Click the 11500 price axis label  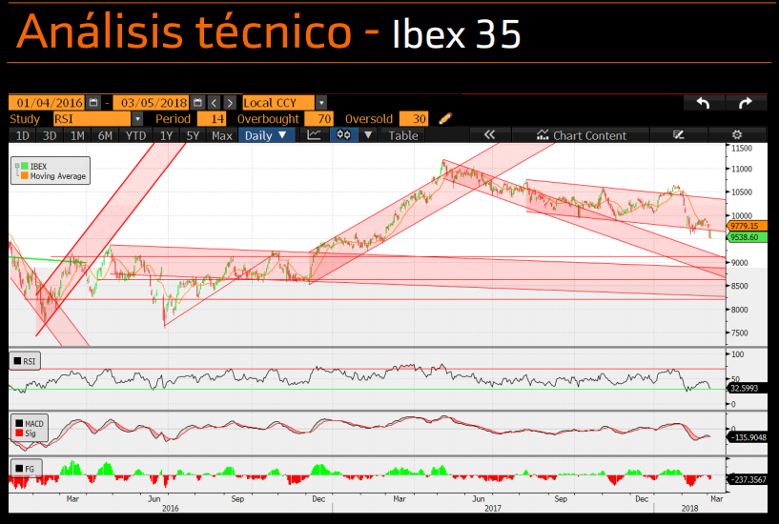point(742,148)
